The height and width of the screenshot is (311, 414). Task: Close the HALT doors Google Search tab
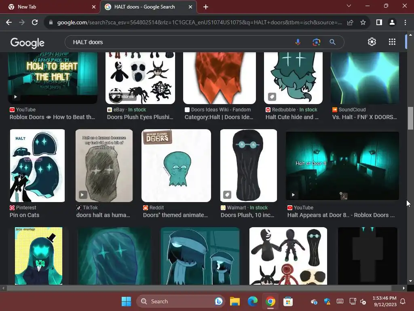point(190,7)
